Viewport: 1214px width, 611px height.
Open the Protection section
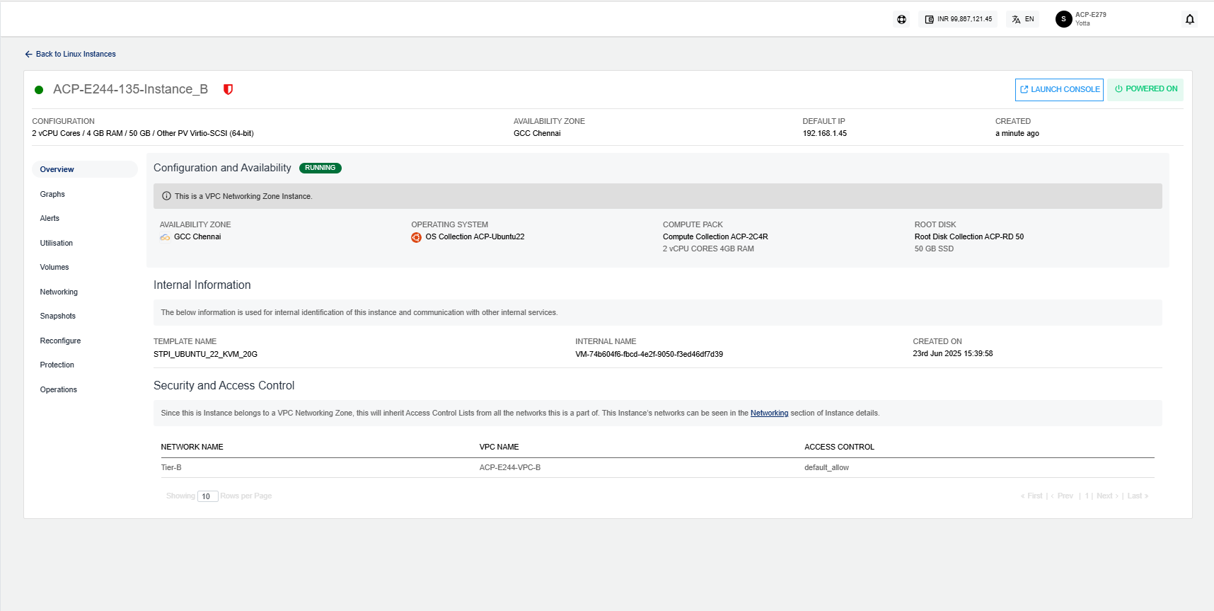pos(57,365)
